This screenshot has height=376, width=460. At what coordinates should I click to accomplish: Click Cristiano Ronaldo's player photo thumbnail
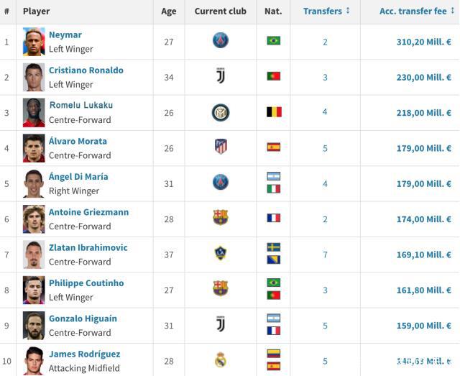pyautogui.click(x=34, y=77)
